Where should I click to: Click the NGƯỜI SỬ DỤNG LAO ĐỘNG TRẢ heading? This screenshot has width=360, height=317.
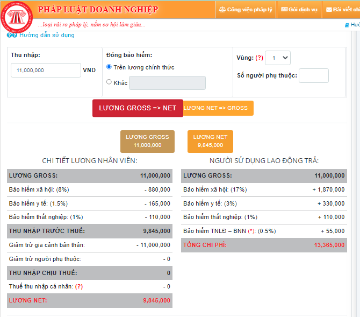(x=264, y=160)
